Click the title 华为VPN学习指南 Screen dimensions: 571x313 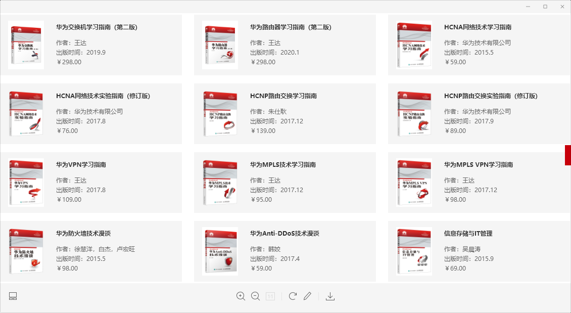[81, 165]
